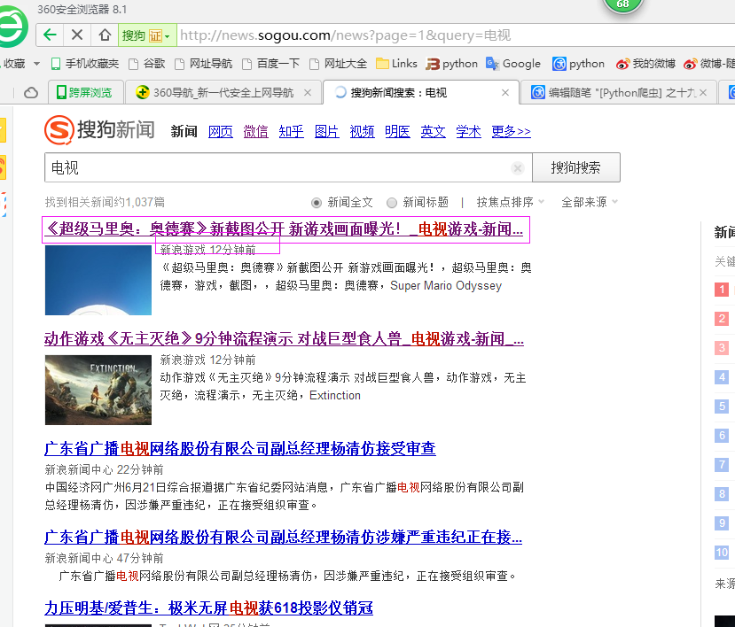Select the 新闻标题 radio button
The width and height of the screenshot is (735, 627).
(391, 203)
